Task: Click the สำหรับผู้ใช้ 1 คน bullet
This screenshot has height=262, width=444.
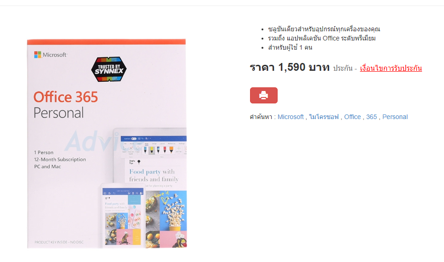Action: coord(290,48)
